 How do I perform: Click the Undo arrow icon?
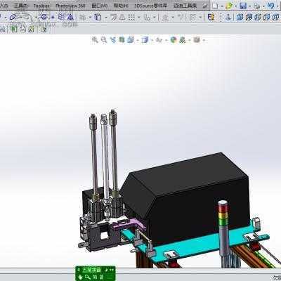click(x=270, y=6)
